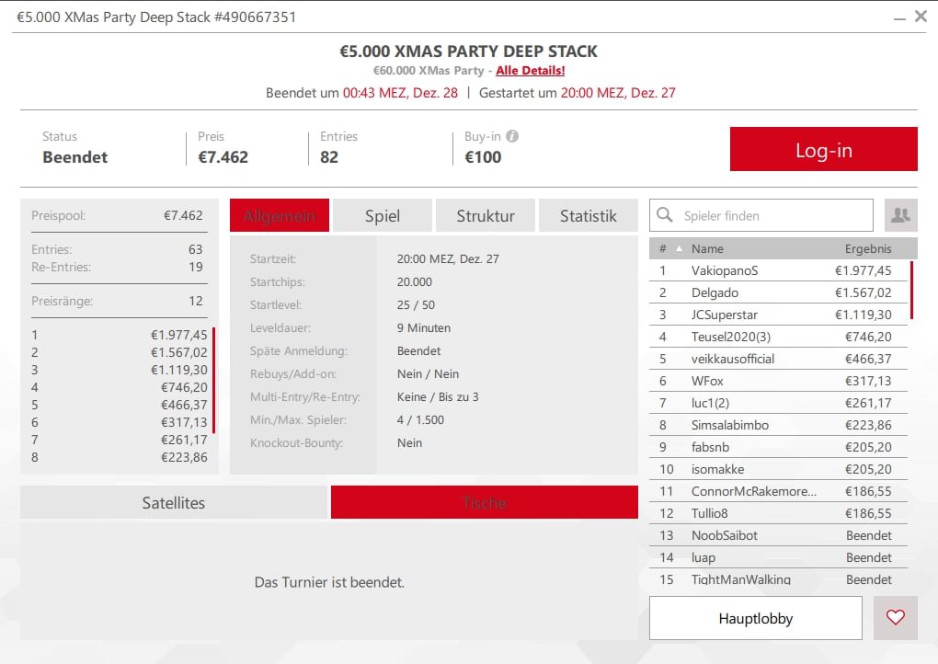Minimize the tournament lobby window
The width and height of the screenshot is (938, 664).
[898, 17]
